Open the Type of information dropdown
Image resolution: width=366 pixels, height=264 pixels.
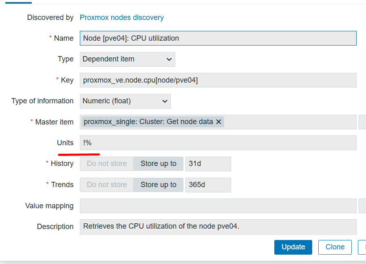click(x=125, y=101)
